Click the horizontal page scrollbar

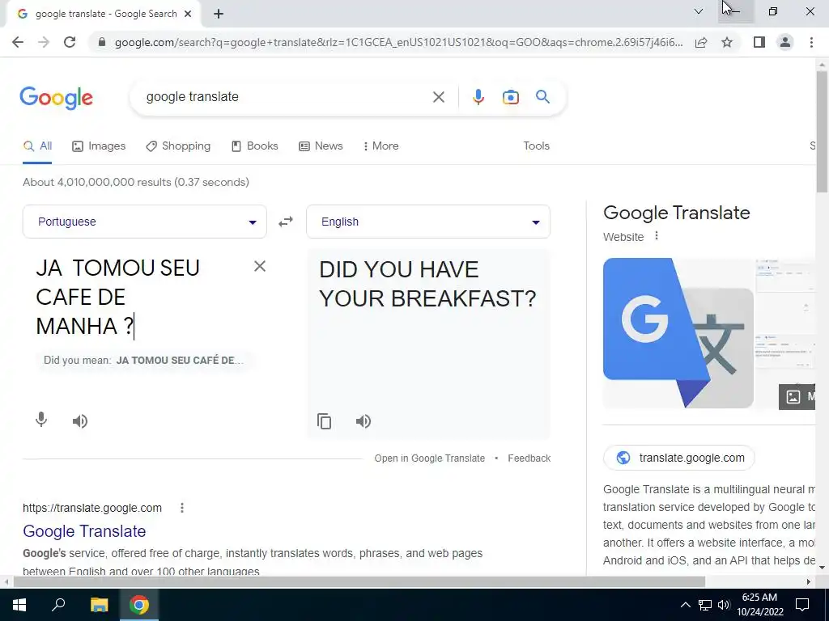(359, 582)
